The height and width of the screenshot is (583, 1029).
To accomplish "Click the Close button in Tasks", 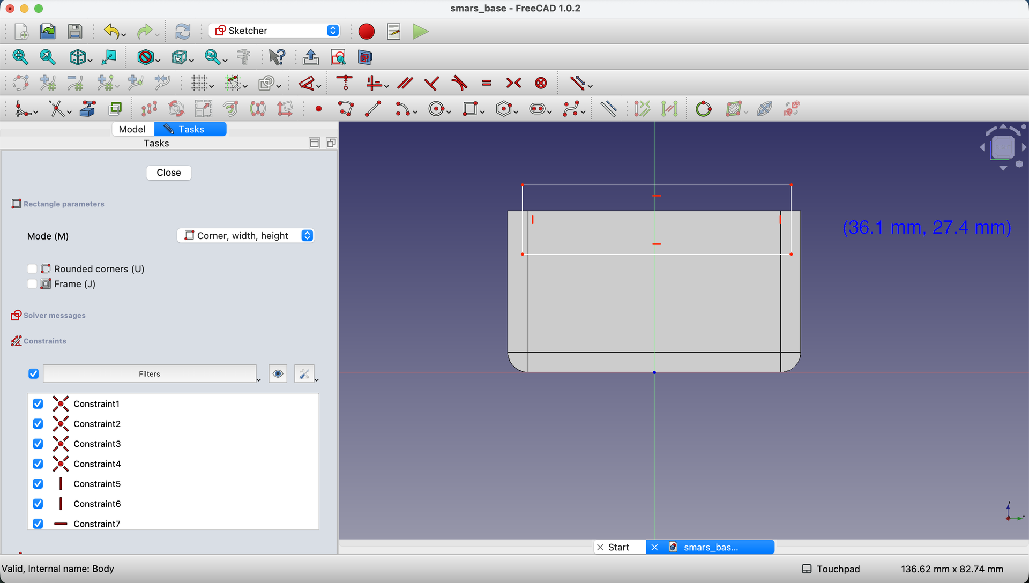I will pos(169,173).
